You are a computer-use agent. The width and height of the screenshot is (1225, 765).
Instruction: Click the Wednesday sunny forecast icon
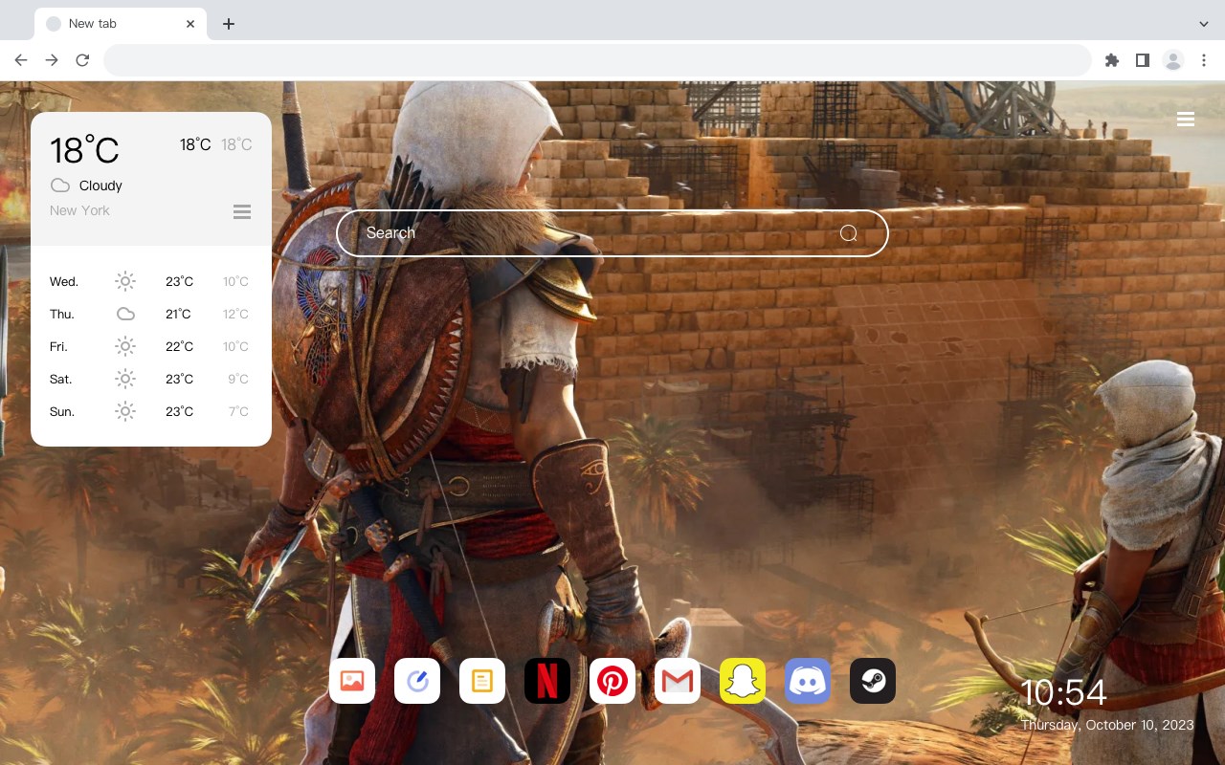click(x=125, y=281)
